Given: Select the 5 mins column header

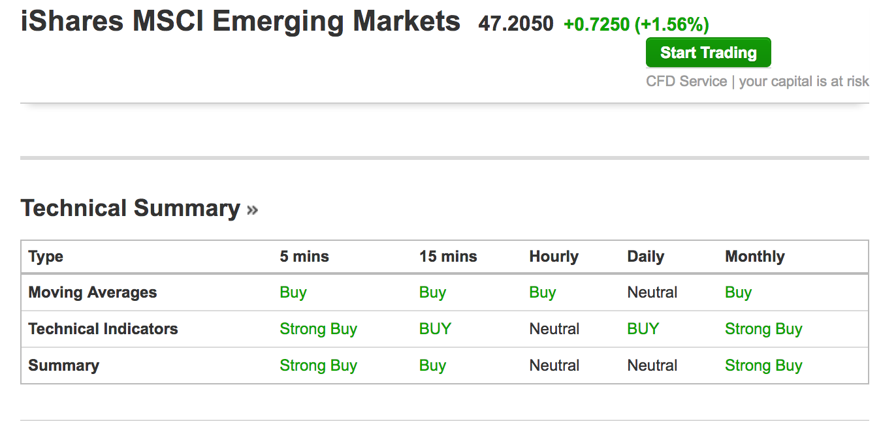Looking at the screenshot, I should tap(304, 257).
